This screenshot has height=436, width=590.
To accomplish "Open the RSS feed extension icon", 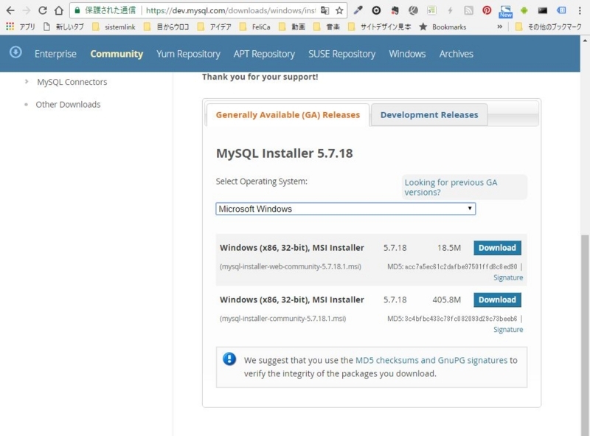I will [x=468, y=10].
